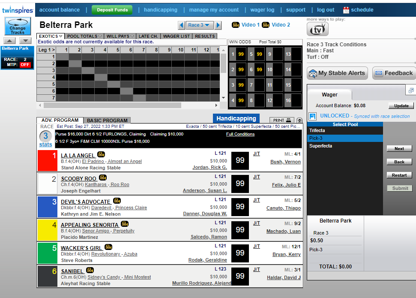Pop out the wager panel icon
416x298 pixels.
411,90
